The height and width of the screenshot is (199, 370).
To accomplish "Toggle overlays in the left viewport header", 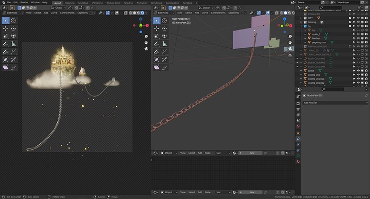I will point(117,13).
